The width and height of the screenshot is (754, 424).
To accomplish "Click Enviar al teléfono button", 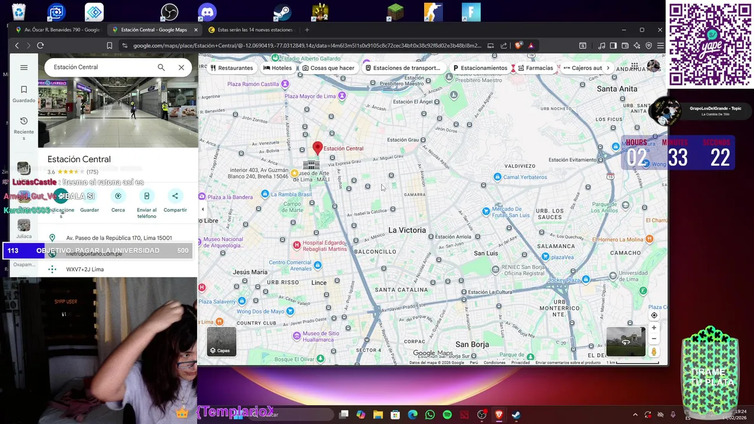I will [x=147, y=204].
